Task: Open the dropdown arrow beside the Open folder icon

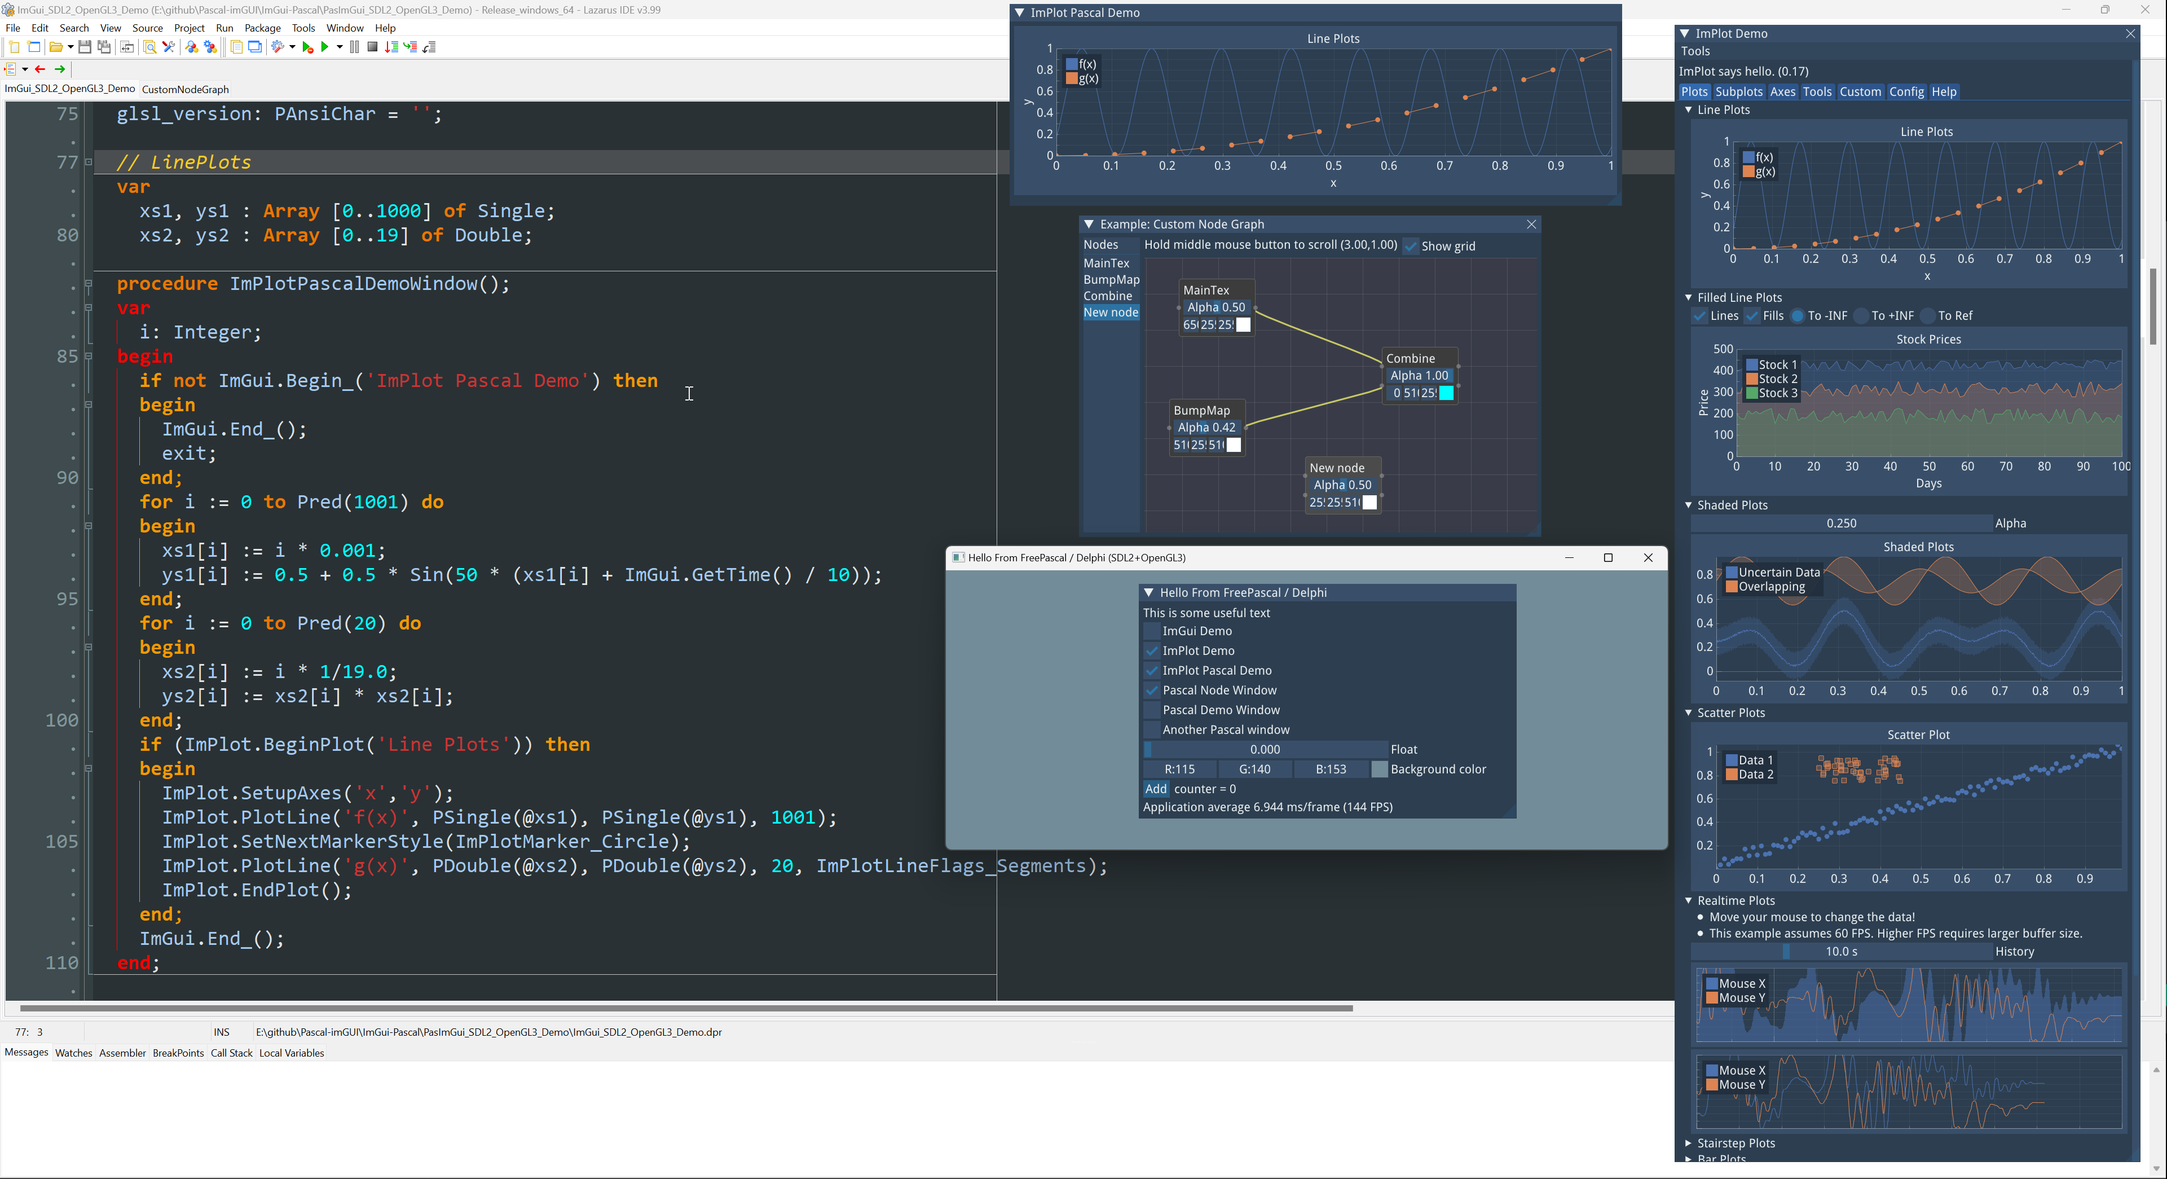Action: pyautogui.click(x=71, y=47)
